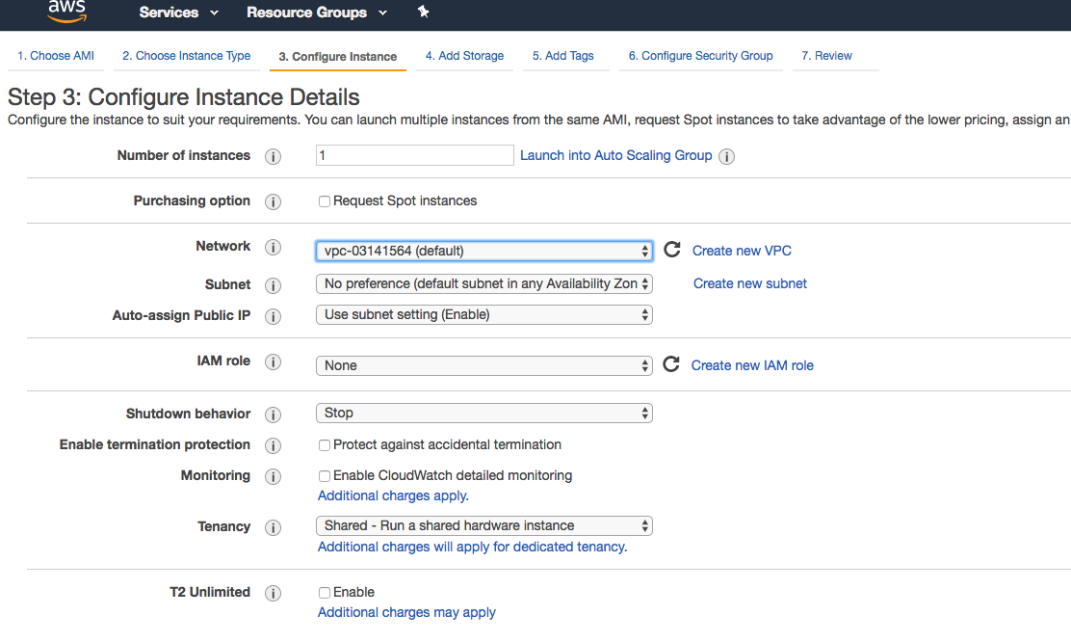Click the pin shortcut icon in navbar
The image size is (1071, 642).
423,12
